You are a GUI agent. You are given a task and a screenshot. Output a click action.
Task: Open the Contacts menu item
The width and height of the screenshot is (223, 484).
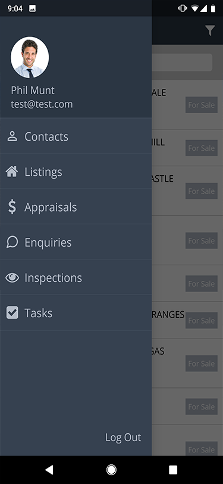(x=76, y=136)
